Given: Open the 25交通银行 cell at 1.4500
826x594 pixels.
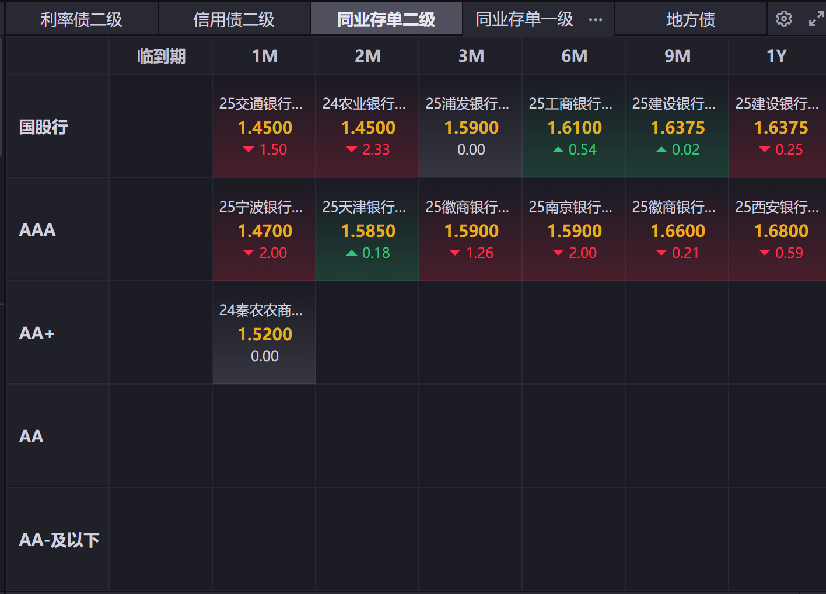Looking at the screenshot, I should [x=264, y=126].
